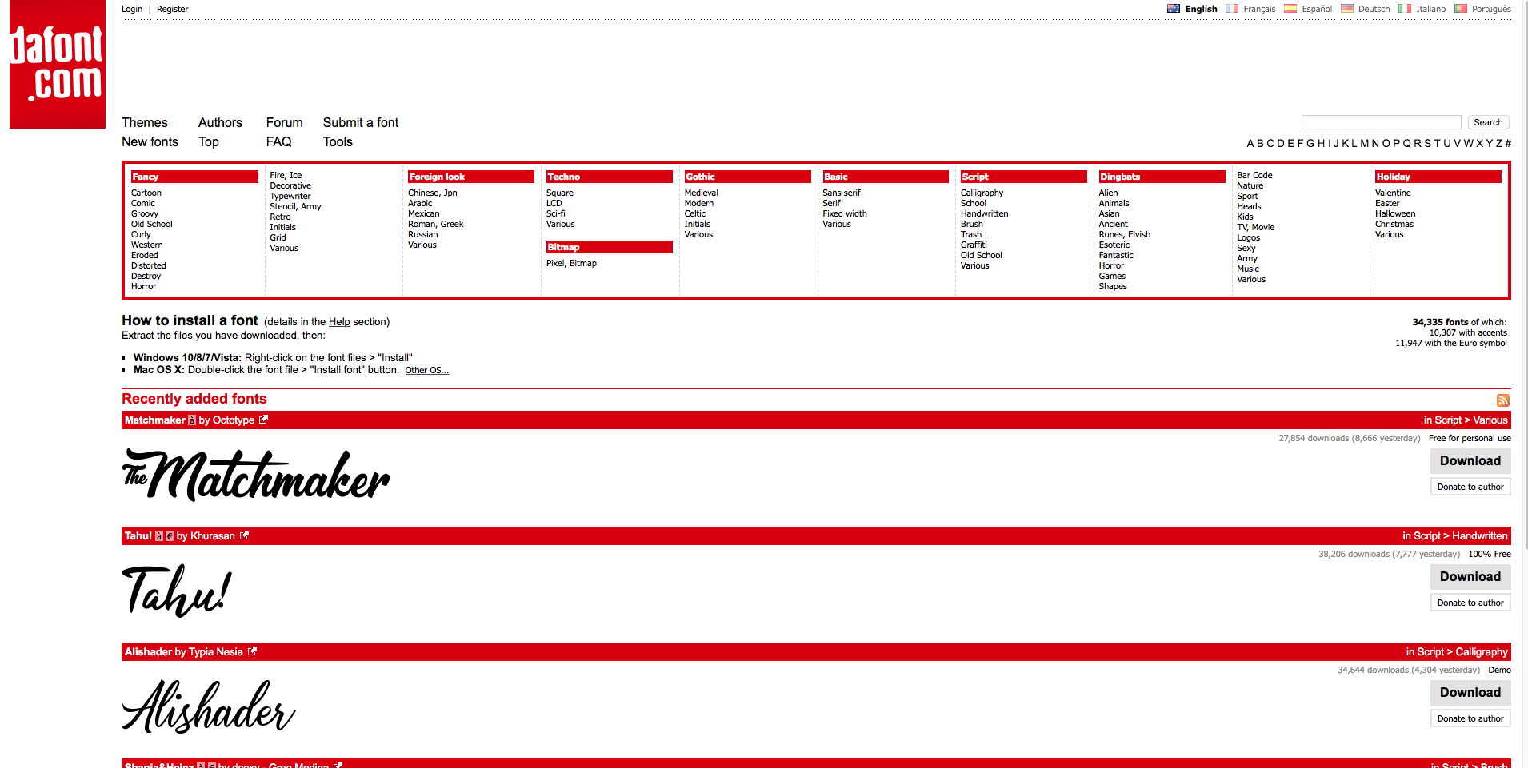Image resolution: width=1528 pixels, height=768 pixels.
Task: Open fonts starting with letter M
Action: pyautogui.click(x=1365, y=143)
